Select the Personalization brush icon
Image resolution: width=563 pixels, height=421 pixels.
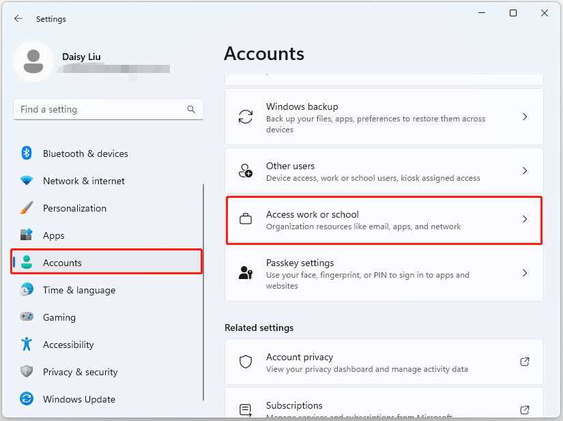click(x=27, y=208)
